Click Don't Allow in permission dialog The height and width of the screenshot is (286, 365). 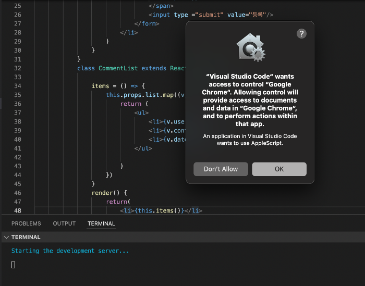[221, 169]
